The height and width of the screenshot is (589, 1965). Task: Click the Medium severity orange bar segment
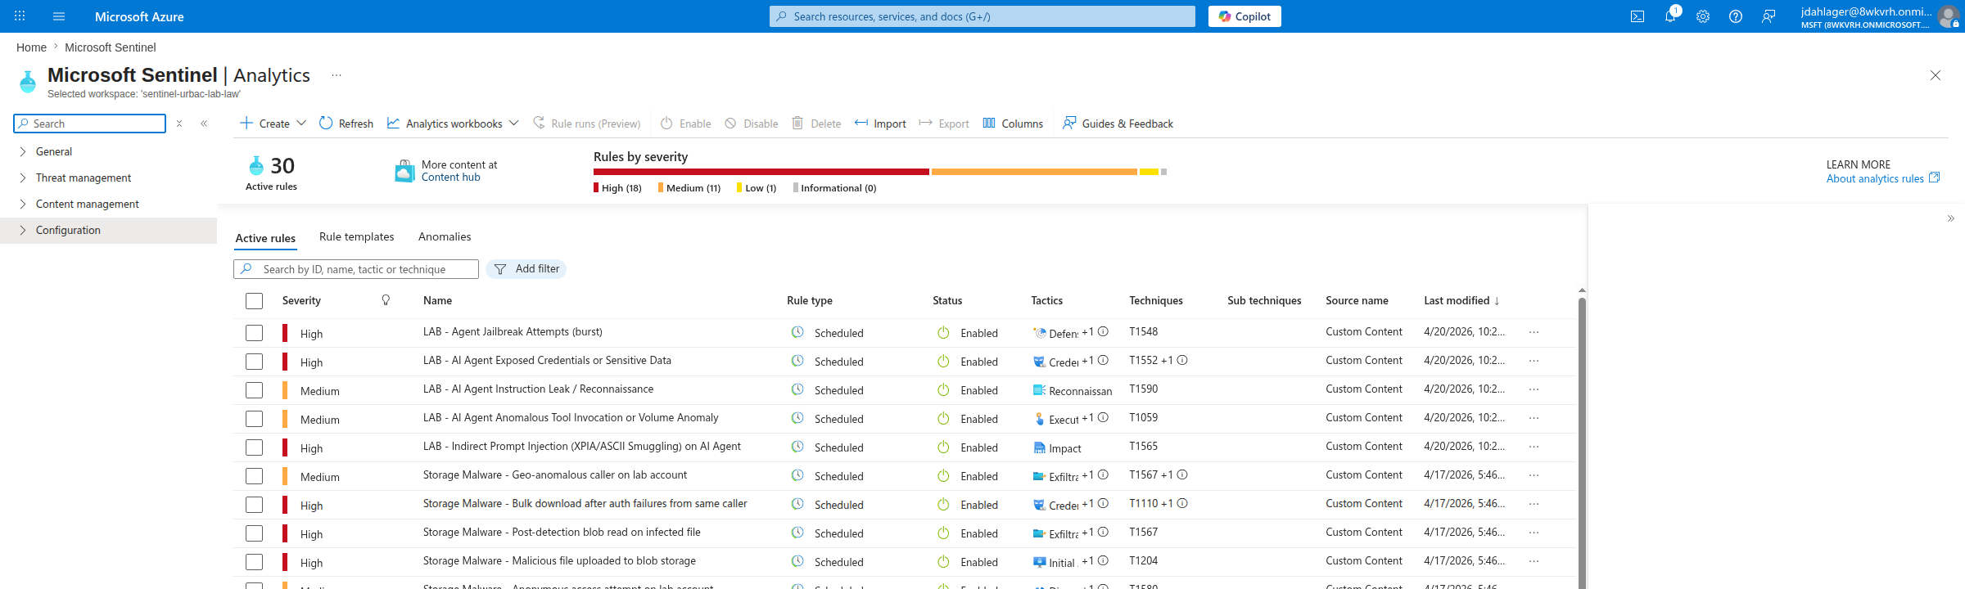pyautogui.click(x=1034, y=172)
